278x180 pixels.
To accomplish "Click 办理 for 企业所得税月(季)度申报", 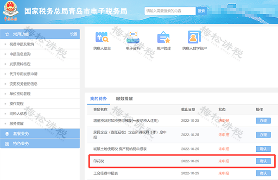I will pos(263,135).
